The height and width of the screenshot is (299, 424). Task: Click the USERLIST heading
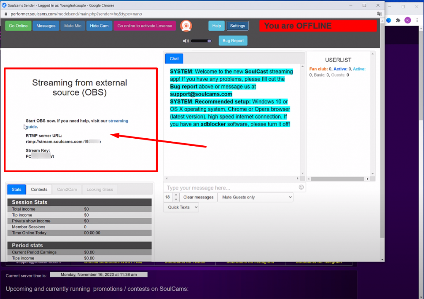click(338, 60)
